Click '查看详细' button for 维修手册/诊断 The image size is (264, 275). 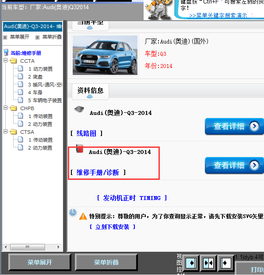(234, 165)
